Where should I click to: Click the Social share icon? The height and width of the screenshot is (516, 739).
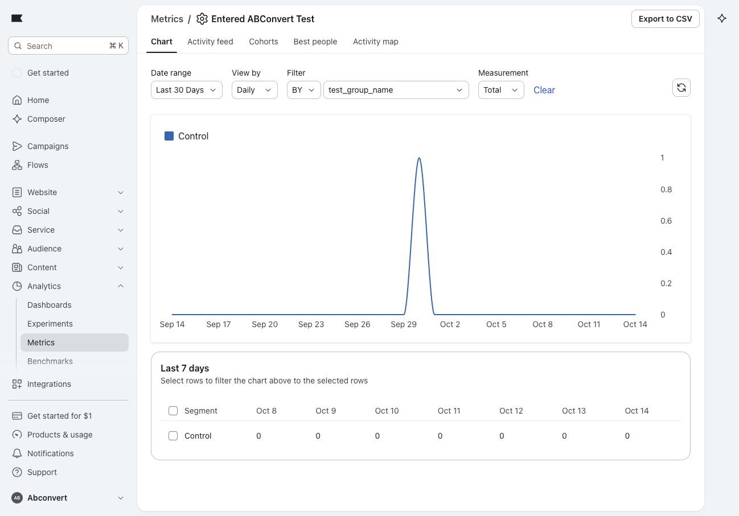point(17,211)
